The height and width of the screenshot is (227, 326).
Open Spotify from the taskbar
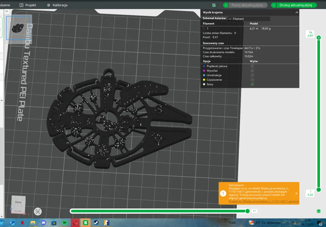click(65, 223)
